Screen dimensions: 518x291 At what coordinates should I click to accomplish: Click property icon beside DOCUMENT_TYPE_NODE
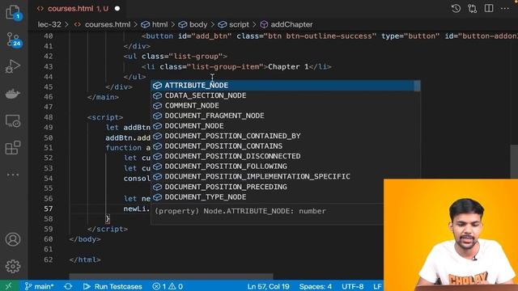click(x=158, y=197)
